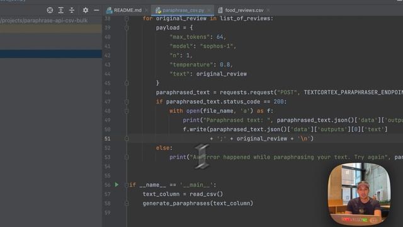This screenshot has height=227, width=403.
Task: Run script via green arrow at line 56
Action: [x=116, y=185]
